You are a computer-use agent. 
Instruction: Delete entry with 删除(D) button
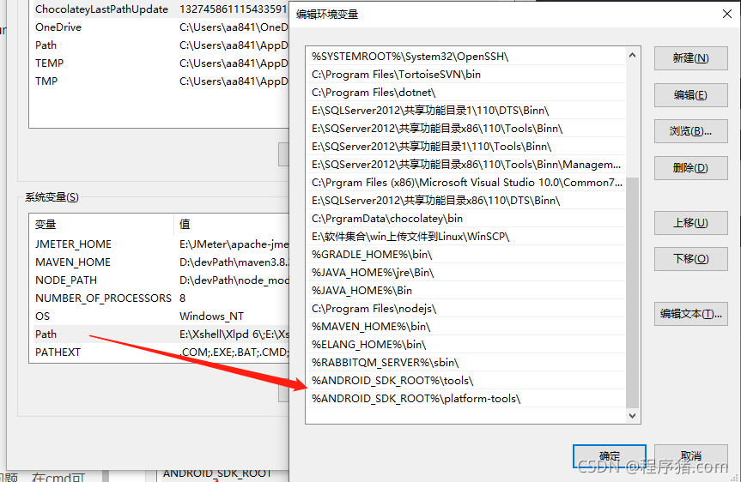[690, 167]
